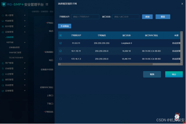Click the VLAN 111 interface cell
Viewport: 186px width, 124px height.
click(127, 59)
